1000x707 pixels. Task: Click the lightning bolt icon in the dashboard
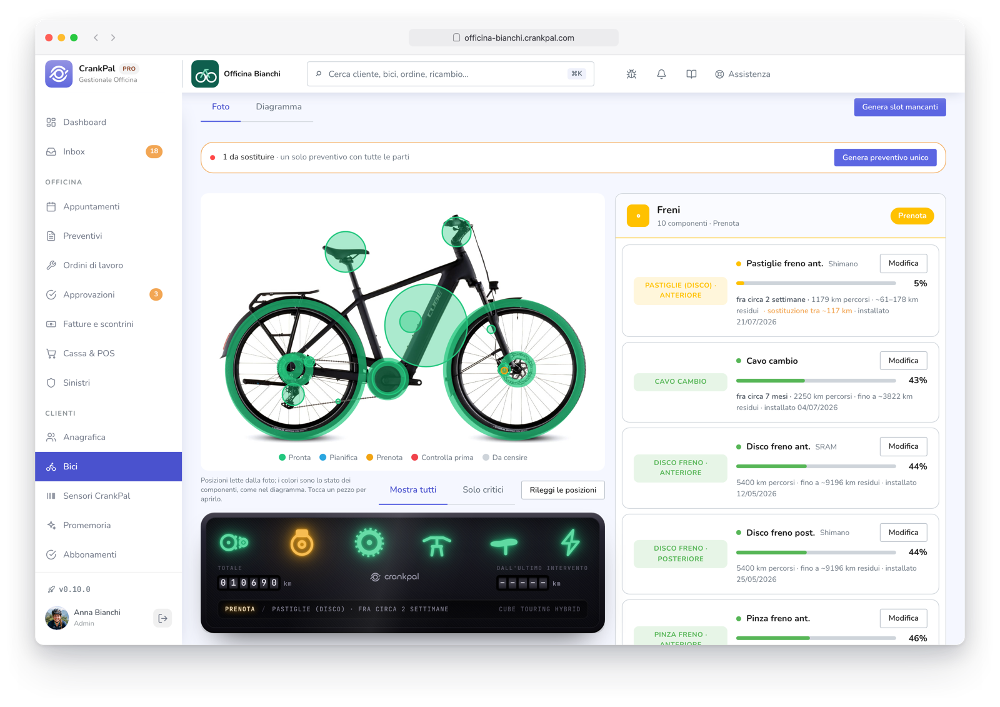pos(571,543)
